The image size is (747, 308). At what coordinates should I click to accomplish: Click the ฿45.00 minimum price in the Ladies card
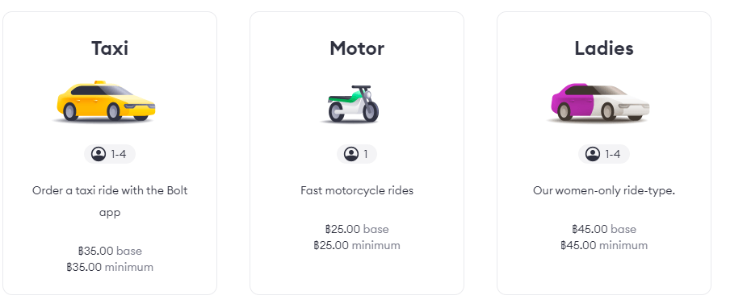[x=604, y=245]
